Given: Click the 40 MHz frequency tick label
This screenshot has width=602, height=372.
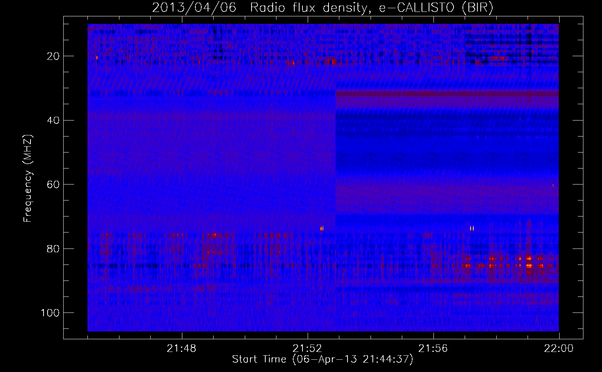Looking at the screenshot, I should (54, 120).
